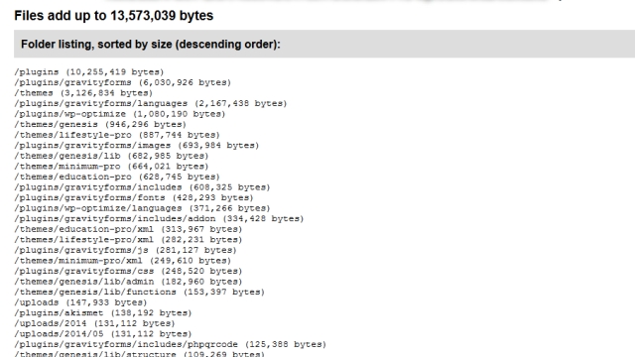Select '/plugins/gravityforms/includes/addon' row

click(159, 219)
